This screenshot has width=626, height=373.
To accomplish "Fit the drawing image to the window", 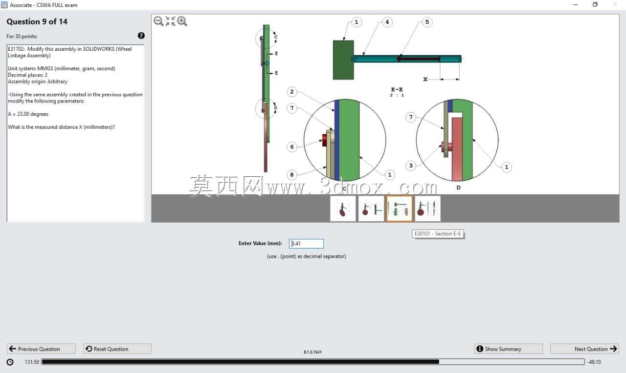I will [x=170, y=21].
